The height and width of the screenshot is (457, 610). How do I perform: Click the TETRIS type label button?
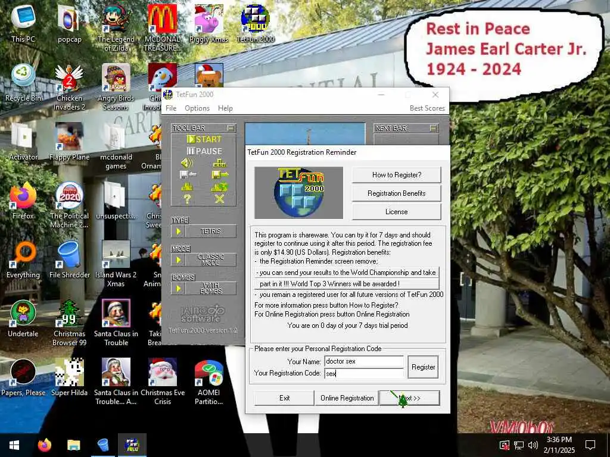pyautogui.click(x=210, y=231)
